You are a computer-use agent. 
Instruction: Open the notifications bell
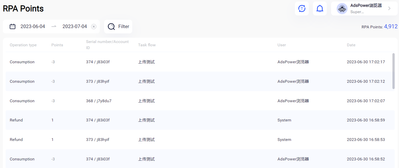click(320, 9)
